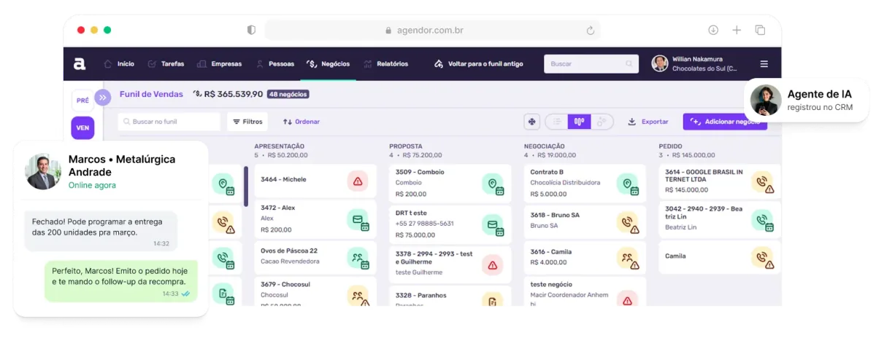Open the DRT t este deal
This screenshot has width=876, height=346.
(450, 224)
